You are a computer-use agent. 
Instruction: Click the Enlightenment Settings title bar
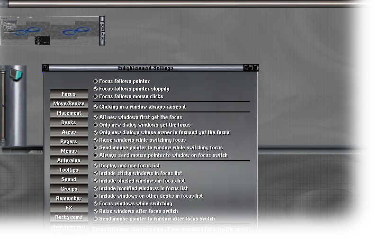[145, 68]
